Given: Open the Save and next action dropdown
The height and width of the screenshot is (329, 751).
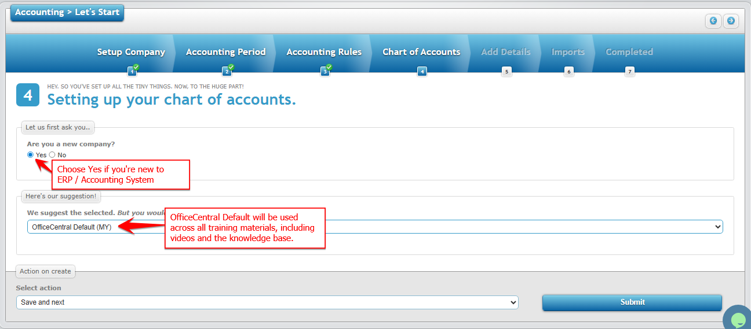Looking at the screenshot, I should tap(267, 302).
